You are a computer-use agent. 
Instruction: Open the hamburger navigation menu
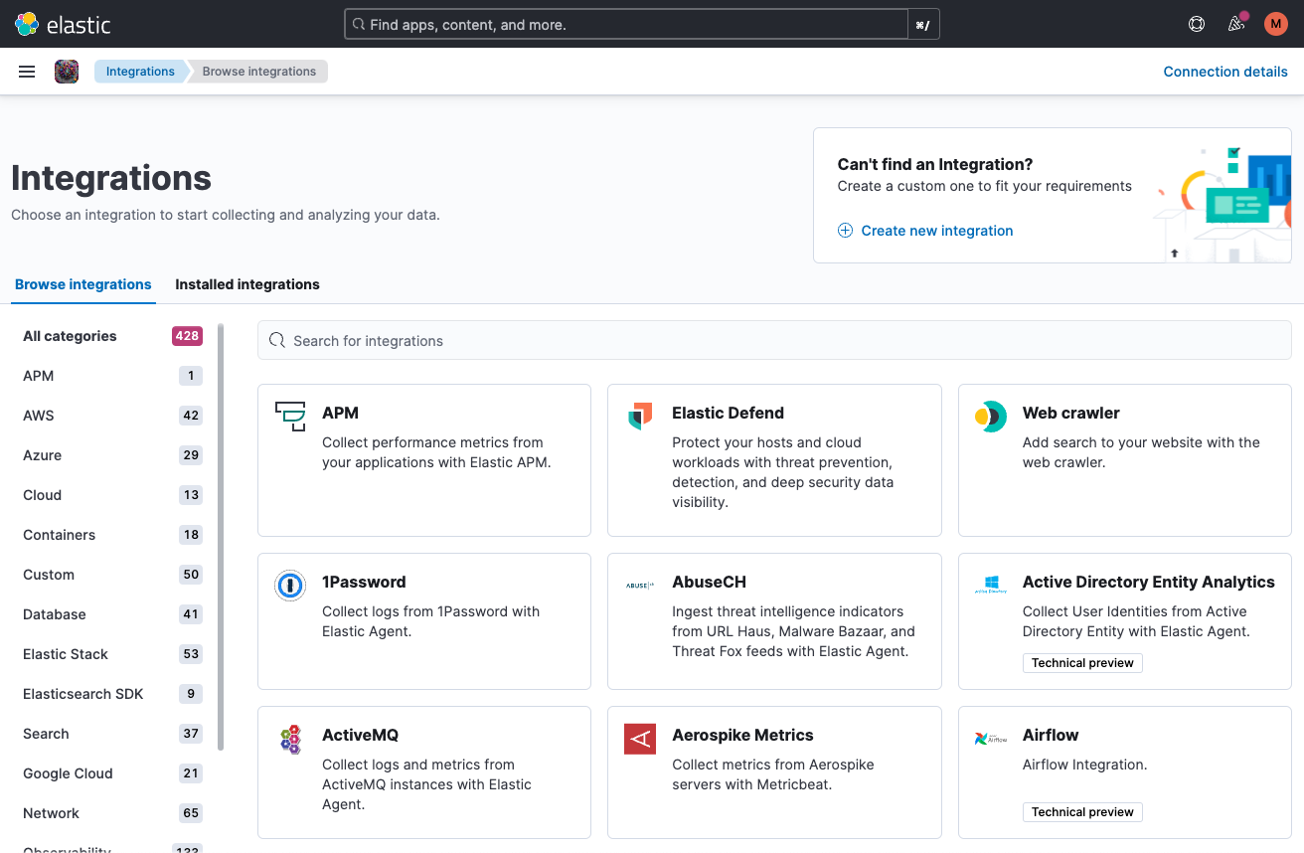click(27, 72)
